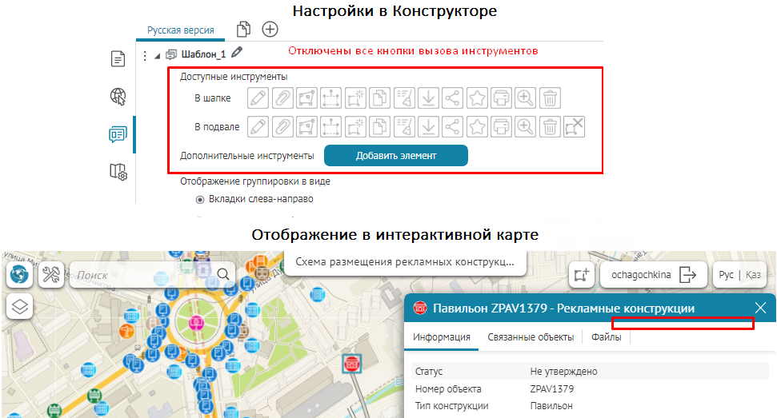
Task: Click the Поиск search field
Action: (x=144, y=274)
